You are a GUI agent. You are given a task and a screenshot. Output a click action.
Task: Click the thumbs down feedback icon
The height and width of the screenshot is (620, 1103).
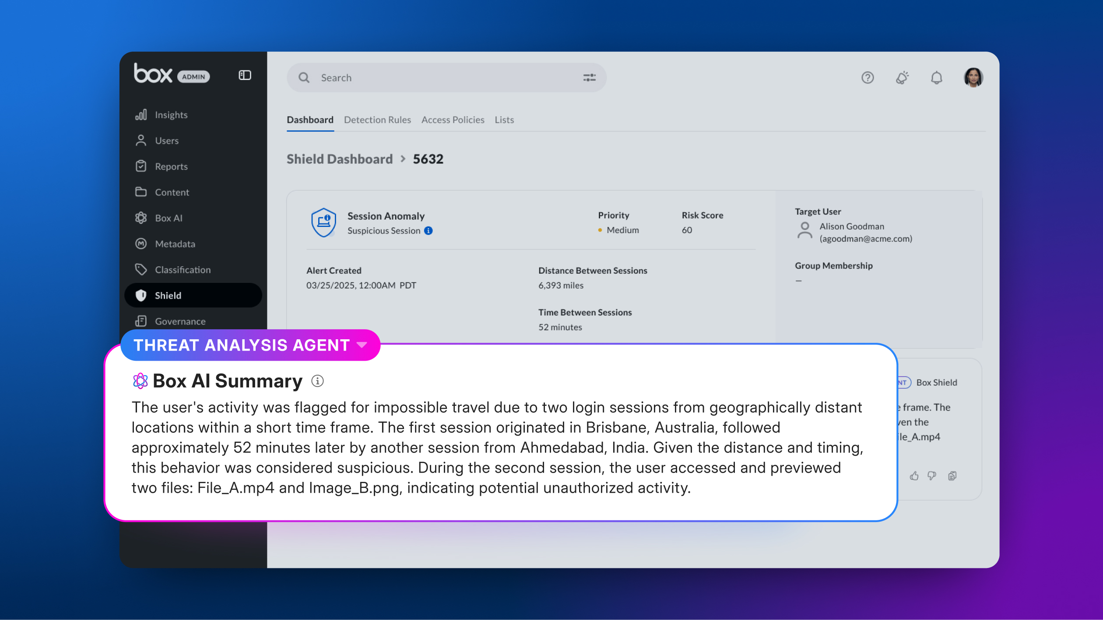pyautogui.click(x=932, y=476)
